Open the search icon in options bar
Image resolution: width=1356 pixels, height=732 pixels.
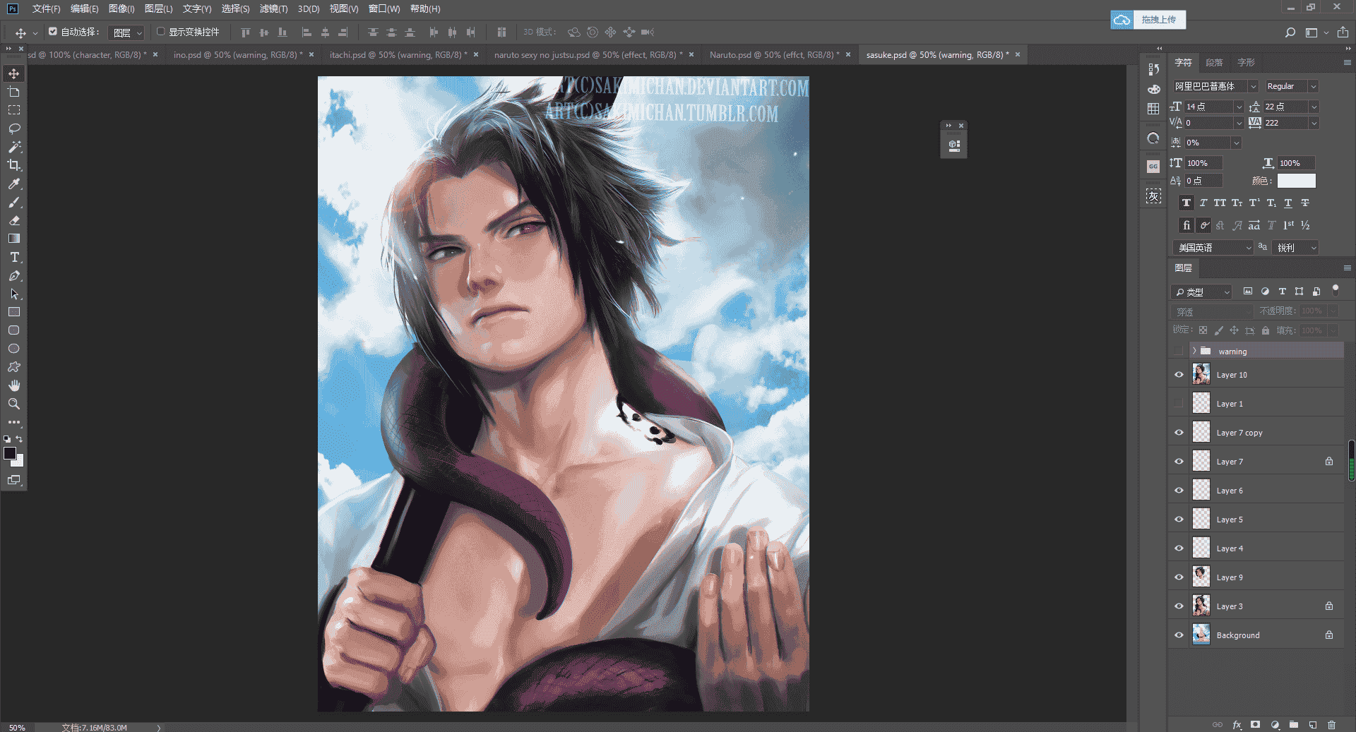[1290, 32]
